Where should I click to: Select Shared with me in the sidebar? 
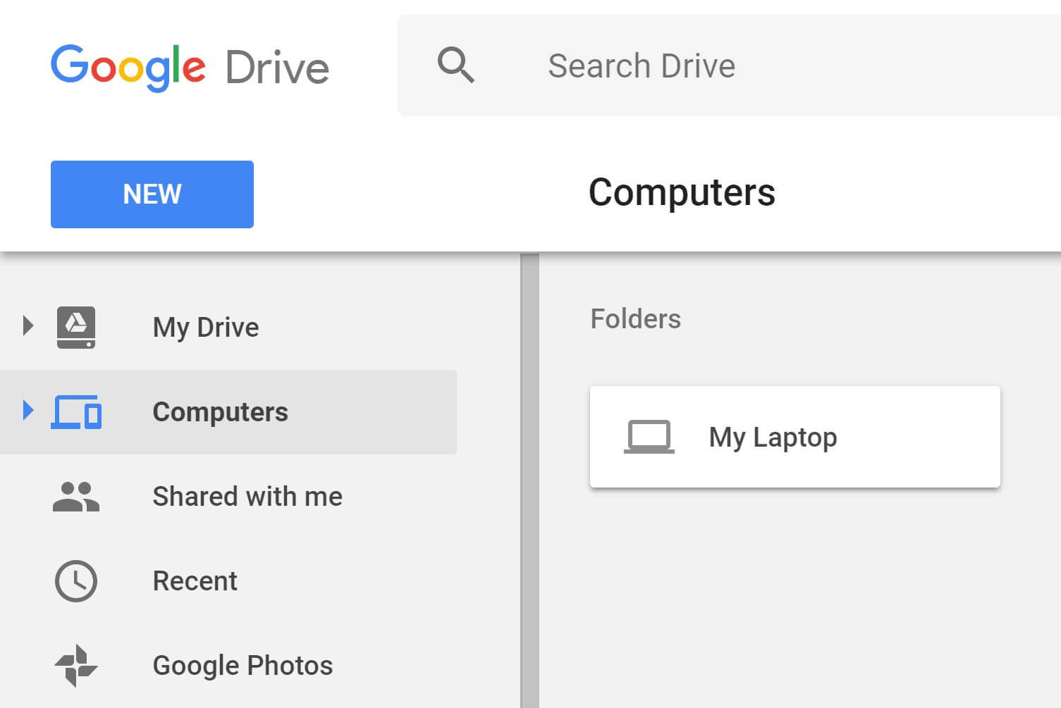[247, 497]
